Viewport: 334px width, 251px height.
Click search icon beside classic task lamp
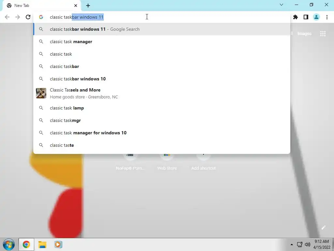[41, 108]
